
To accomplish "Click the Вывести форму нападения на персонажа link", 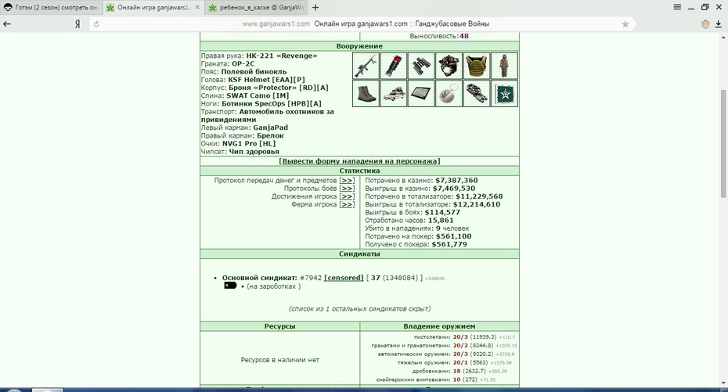I will point(359,161).
